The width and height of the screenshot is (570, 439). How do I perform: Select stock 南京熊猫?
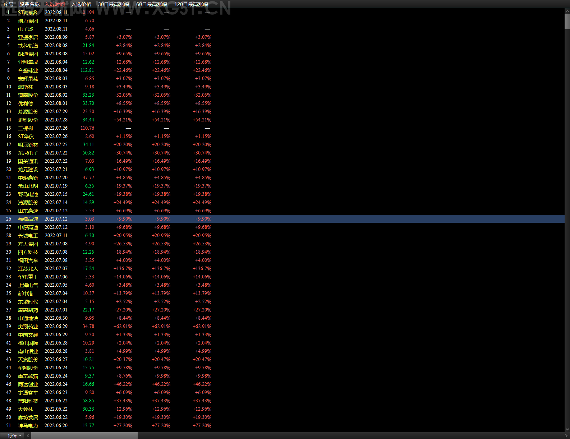tap(28, 376)
